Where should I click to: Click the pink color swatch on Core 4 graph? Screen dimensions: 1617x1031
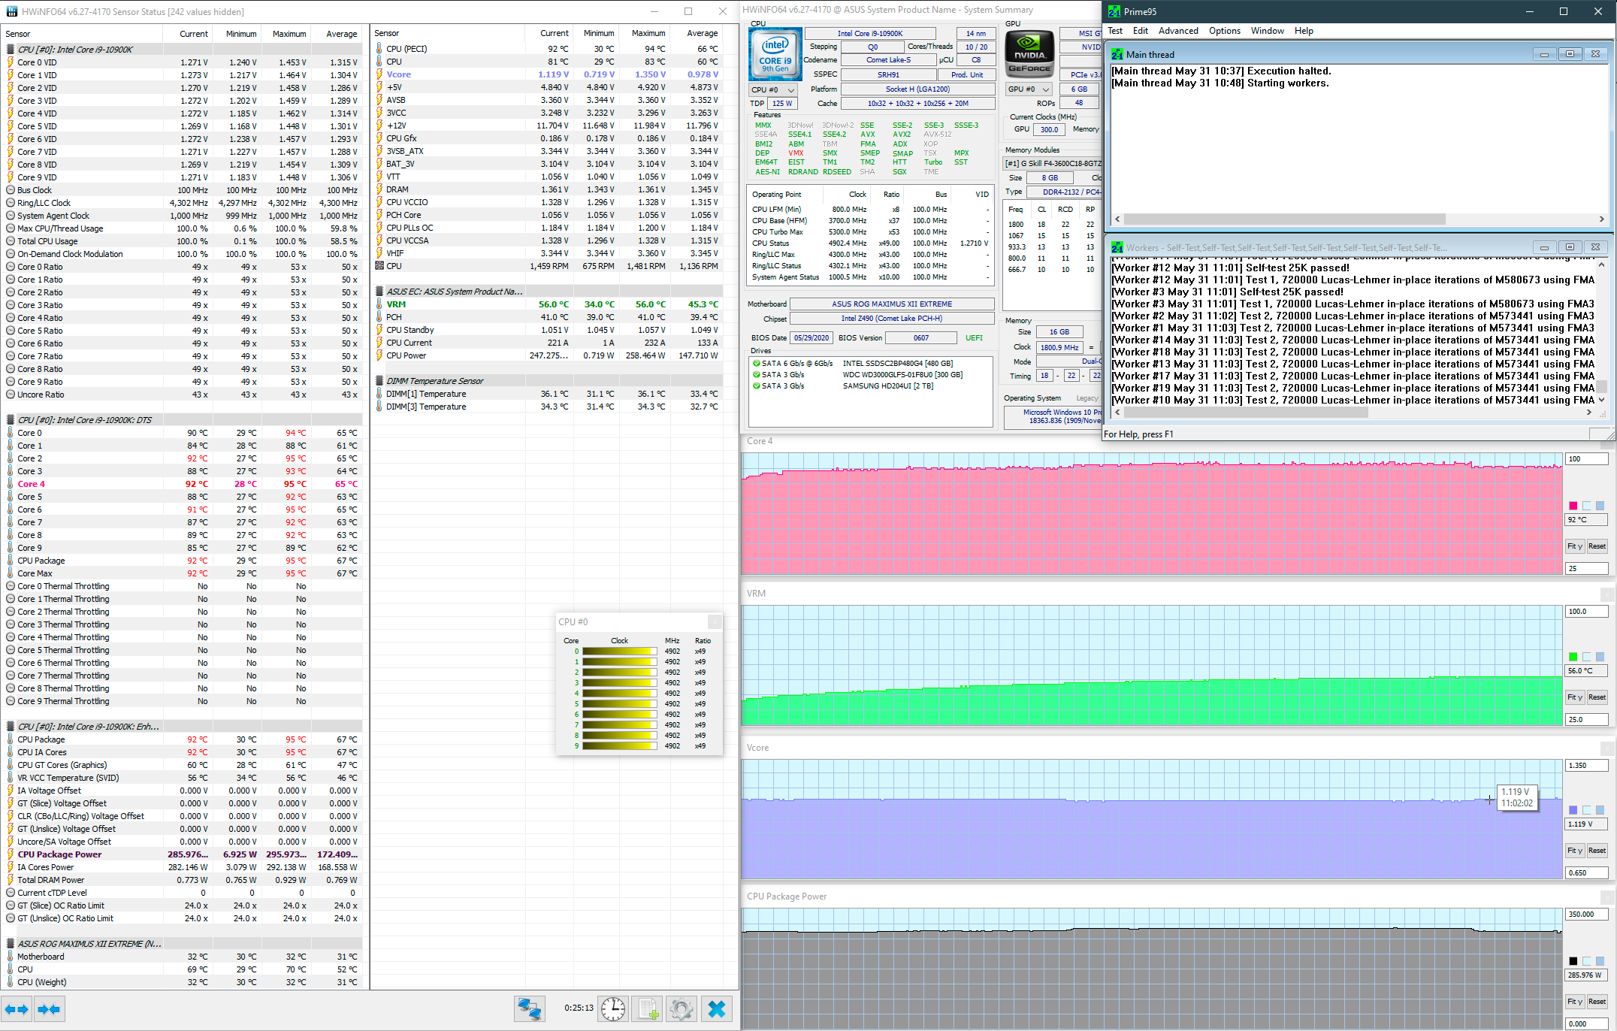[x=1573, y=506]
